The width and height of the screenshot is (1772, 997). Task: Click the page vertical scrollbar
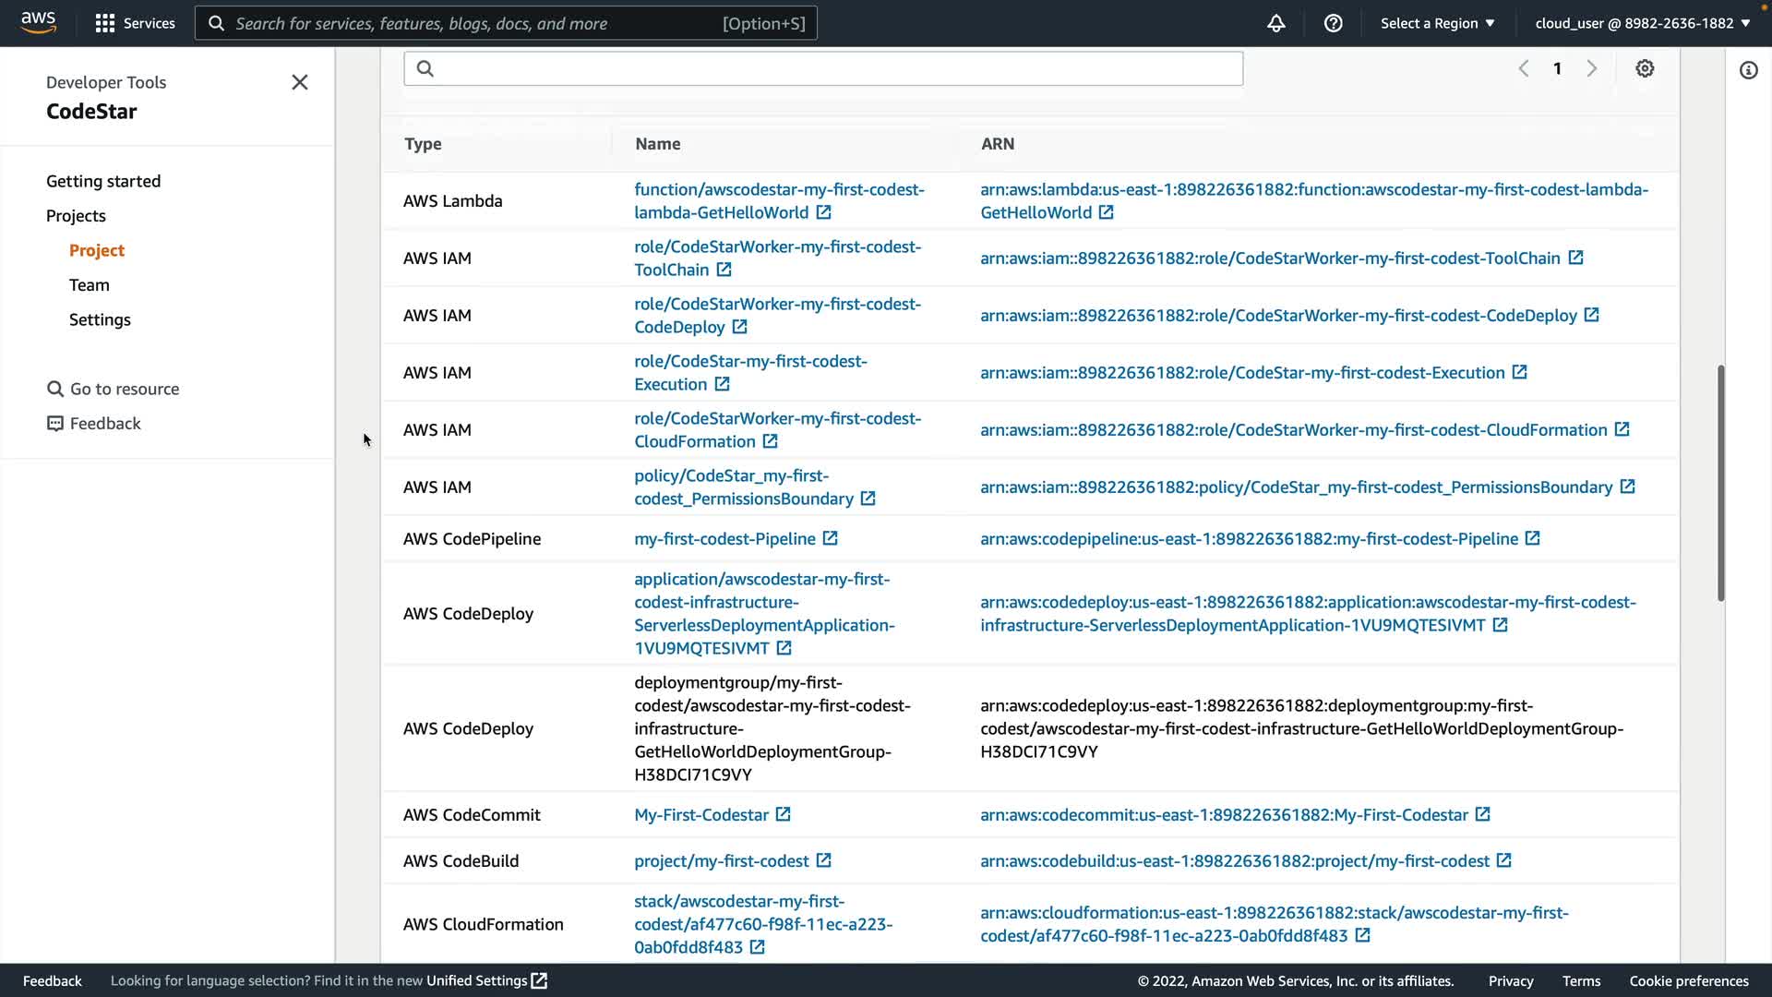pyautogui.click(x=1720, y=484)
